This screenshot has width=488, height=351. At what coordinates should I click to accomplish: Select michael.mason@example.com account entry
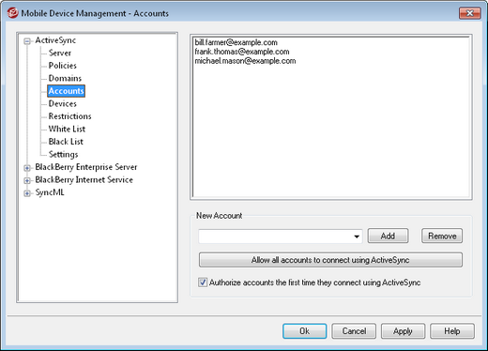[x=245, y=61]
